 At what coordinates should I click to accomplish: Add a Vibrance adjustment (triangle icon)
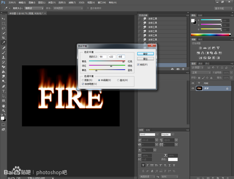pos(218,48)
